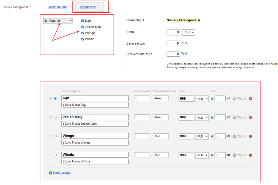The height and width of the screenshot is (185, 278).
Task: Select the Wenge row radio button
Action: [x=55, y=136]
